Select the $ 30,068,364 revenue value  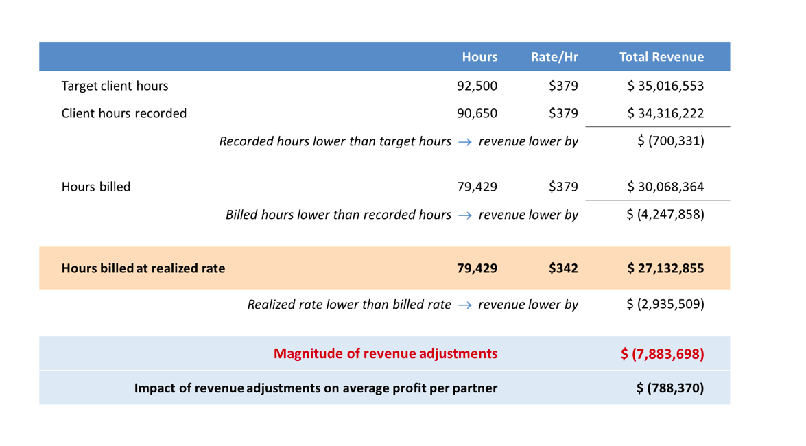pyautogui.click(x=665, y=187)
